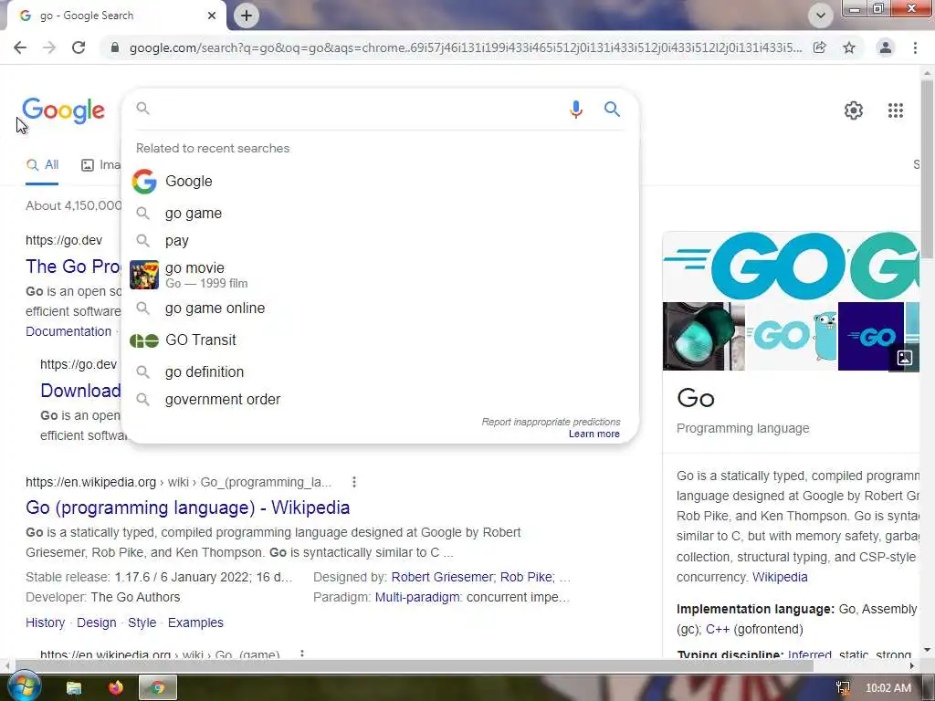This screenshot has width=935, height=701.
Task: Open the Windows Start button
Action: [x=23, y=687]
